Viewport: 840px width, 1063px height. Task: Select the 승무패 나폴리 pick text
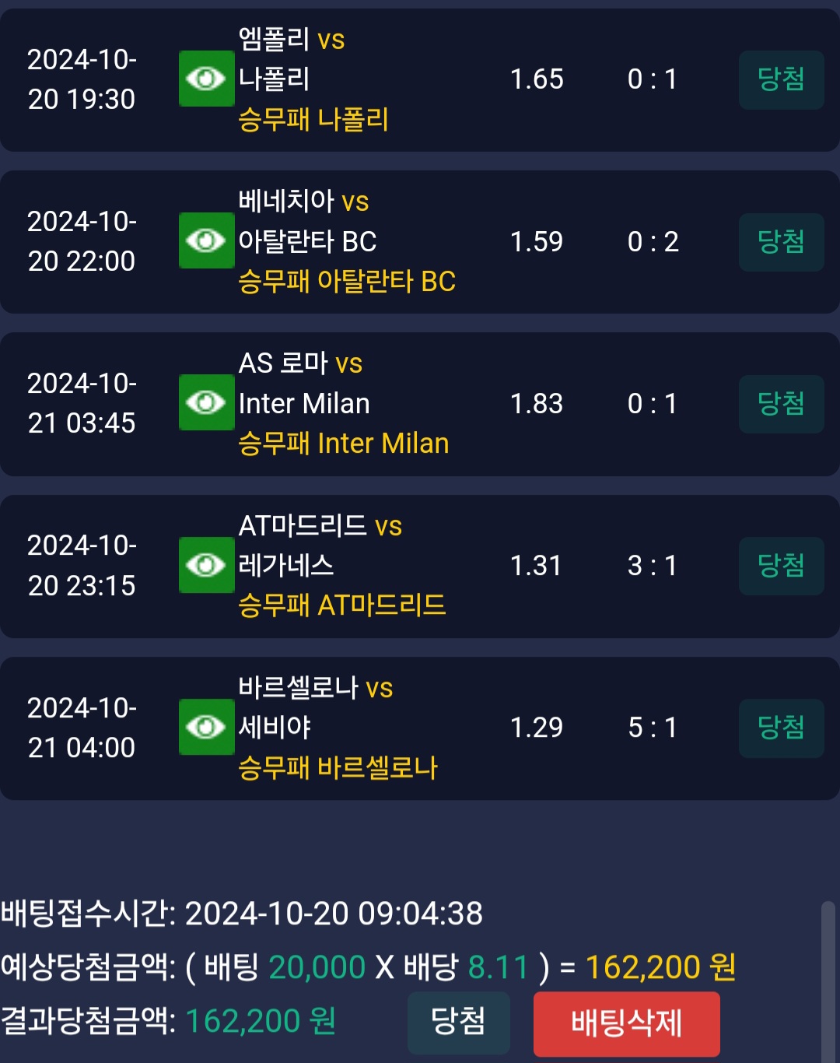point(313,120)
